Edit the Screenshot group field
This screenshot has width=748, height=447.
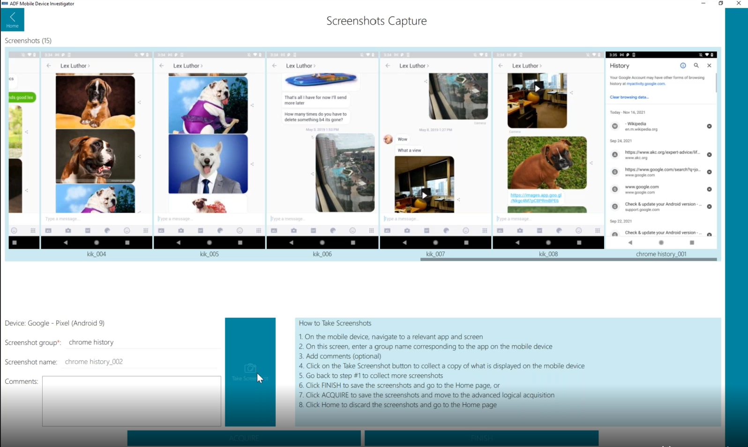coord(143,343)
